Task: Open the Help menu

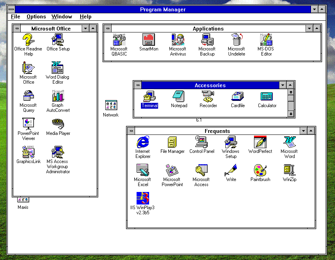Action: pyautogui.click(x=85, y=17)
